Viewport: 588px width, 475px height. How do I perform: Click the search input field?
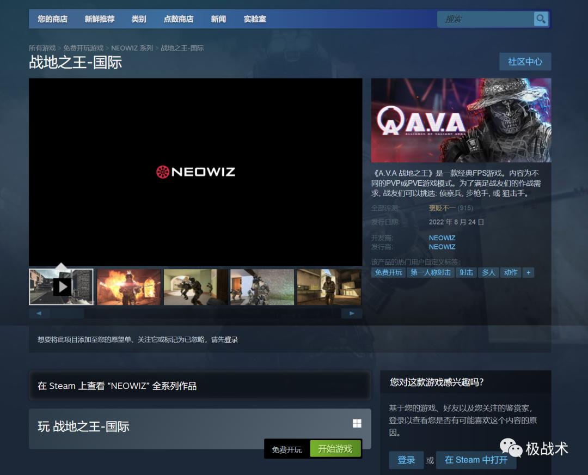485,19
